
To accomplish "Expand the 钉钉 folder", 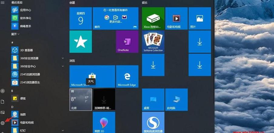I will (38, 130).
